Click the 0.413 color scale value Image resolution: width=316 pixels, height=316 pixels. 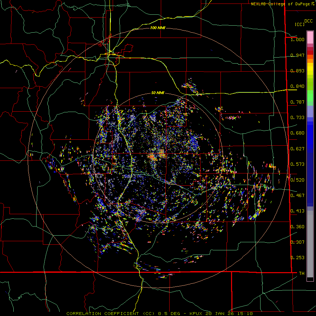tap(297, 211)
